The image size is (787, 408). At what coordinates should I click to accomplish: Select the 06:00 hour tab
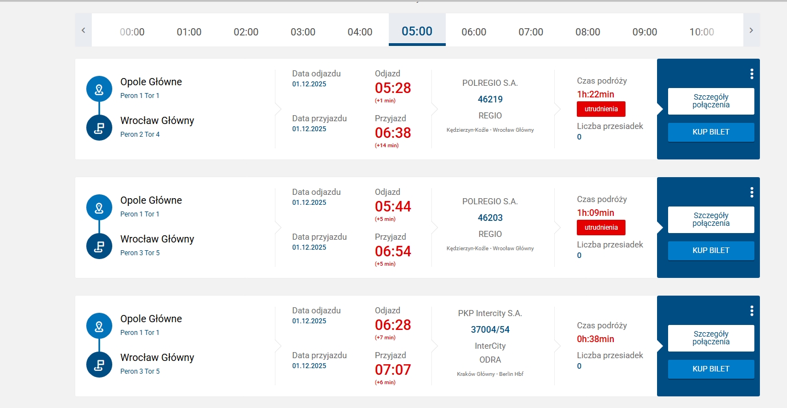pos(473,32)
